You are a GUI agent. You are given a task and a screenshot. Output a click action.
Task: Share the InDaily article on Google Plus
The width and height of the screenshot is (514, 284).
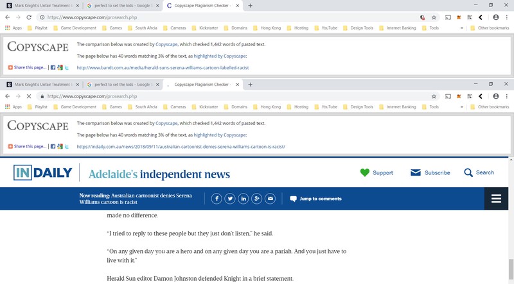tap(256, 199)
